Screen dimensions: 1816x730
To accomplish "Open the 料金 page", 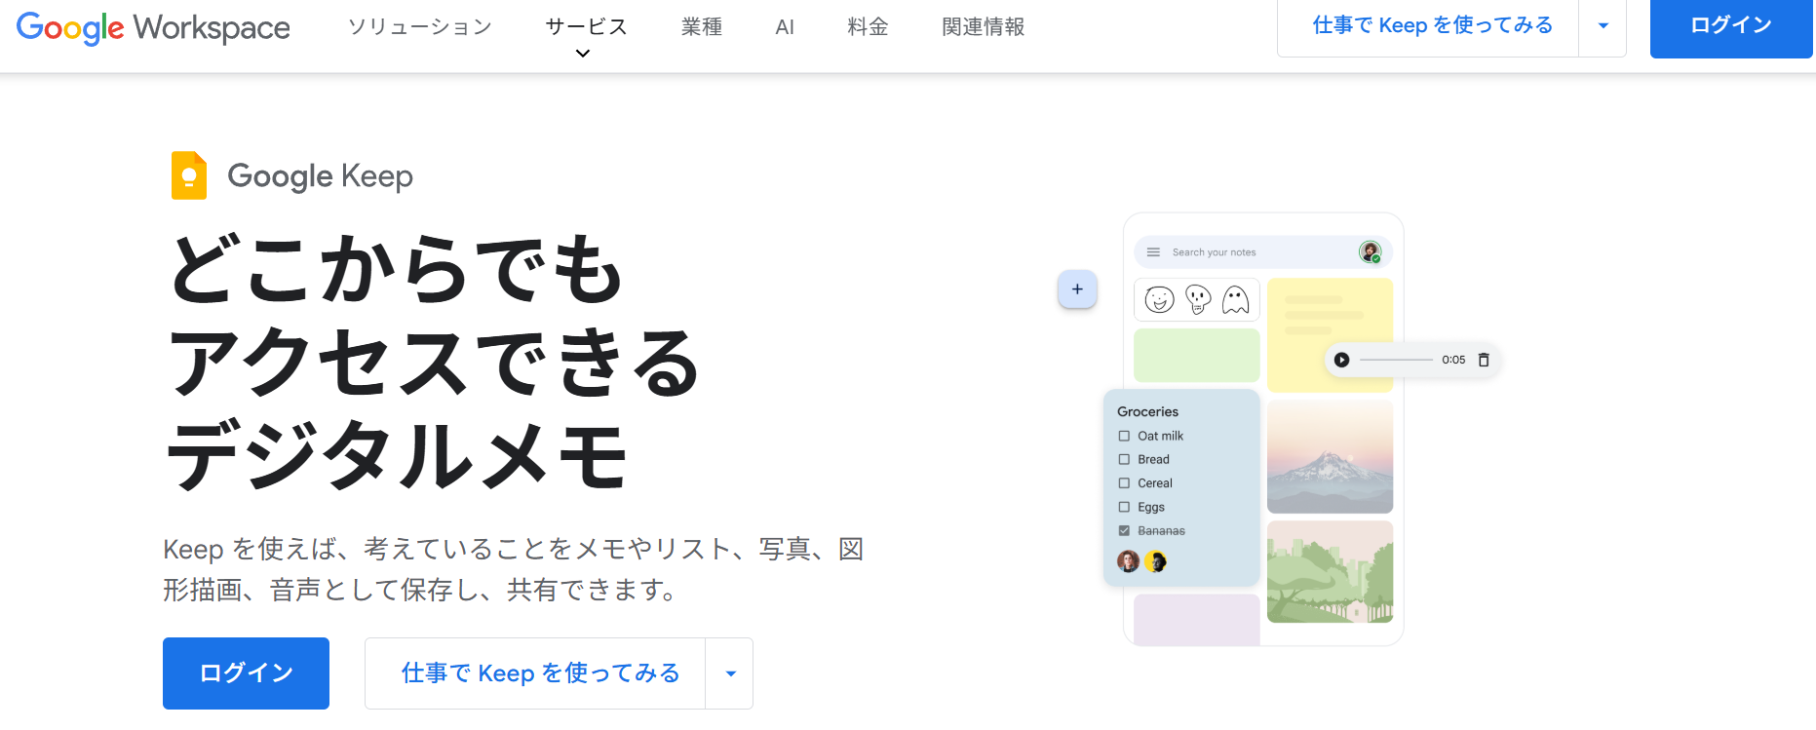I will pos(868,27).
